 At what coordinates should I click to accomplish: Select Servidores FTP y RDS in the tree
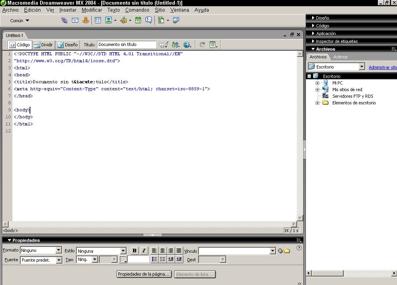[x=353, y=96]
